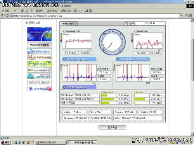
Task: Click the Clock 997 MHz info field
Action: click(x=125, y=112)
